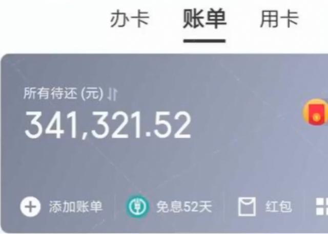Viewport: 328px width, 234px height.
Task: Switch to the 办卡 tab
Action: (x=130, y=19)
